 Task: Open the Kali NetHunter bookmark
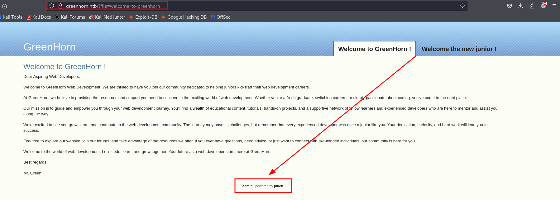(x=107, y=17)
